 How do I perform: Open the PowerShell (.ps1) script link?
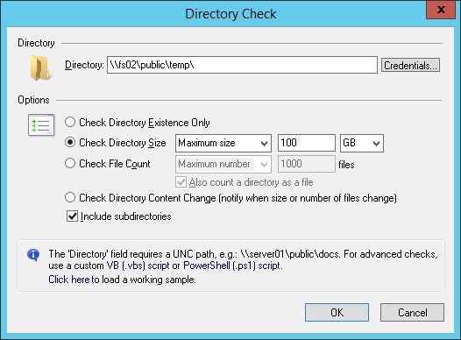click(232, 266)
